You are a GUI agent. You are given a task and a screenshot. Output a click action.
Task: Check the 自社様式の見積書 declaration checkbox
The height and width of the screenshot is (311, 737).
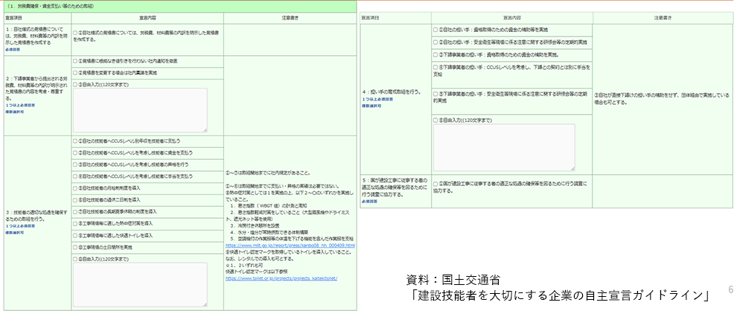[x=76, y=33]
